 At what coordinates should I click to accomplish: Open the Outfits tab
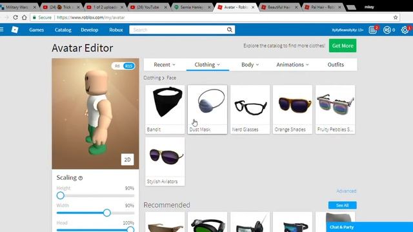pyautogui.click(x=336, y=64)
